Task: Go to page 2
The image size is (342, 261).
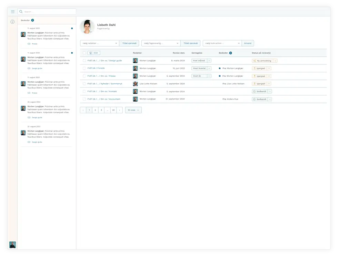Action: [95, 110]
